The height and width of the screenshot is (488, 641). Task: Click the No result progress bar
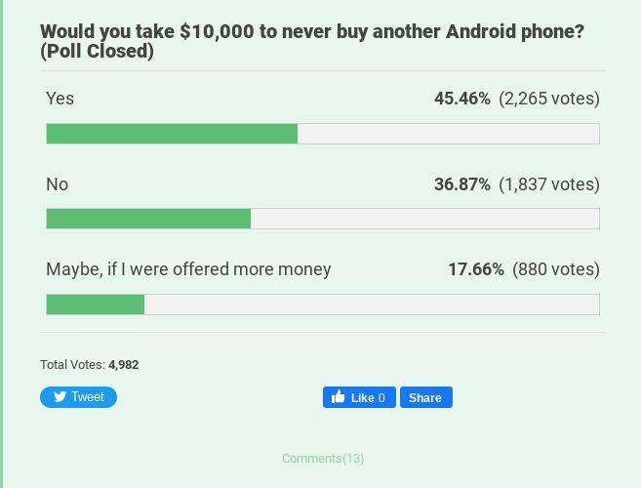pos(323,219)
